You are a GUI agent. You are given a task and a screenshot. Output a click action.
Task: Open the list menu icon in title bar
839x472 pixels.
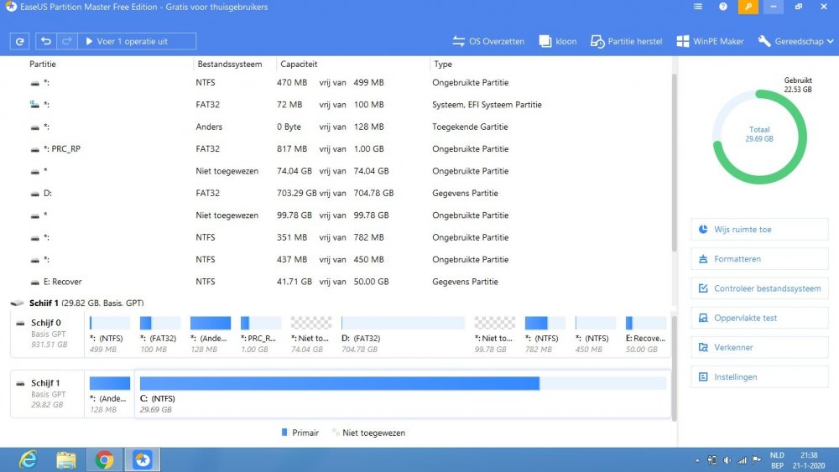click(x=698, y=7)
